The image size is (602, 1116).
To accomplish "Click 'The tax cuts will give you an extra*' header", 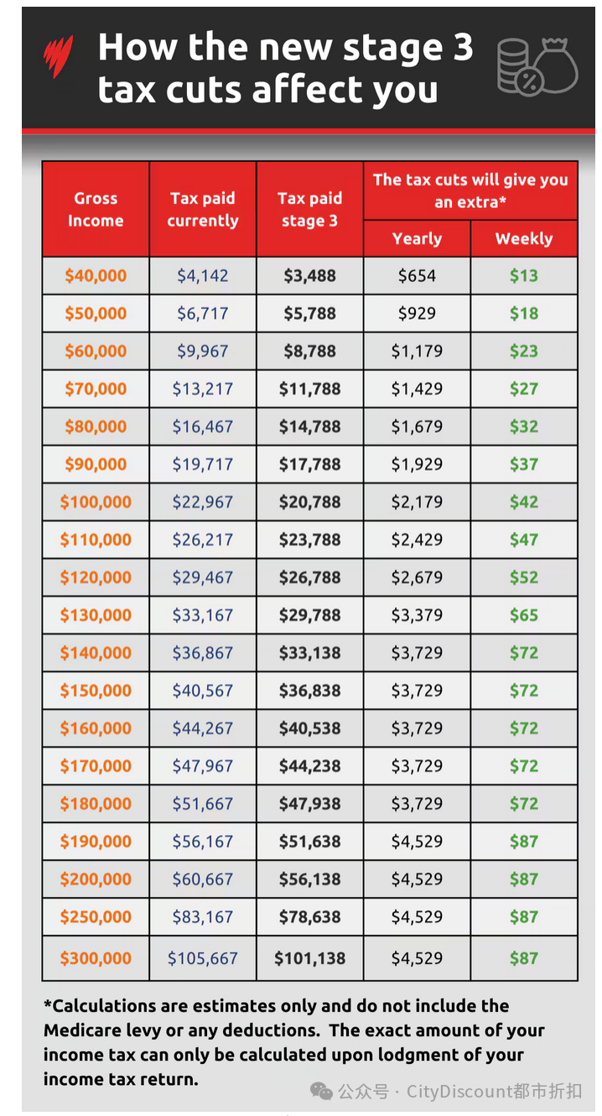I will (470, 190).
